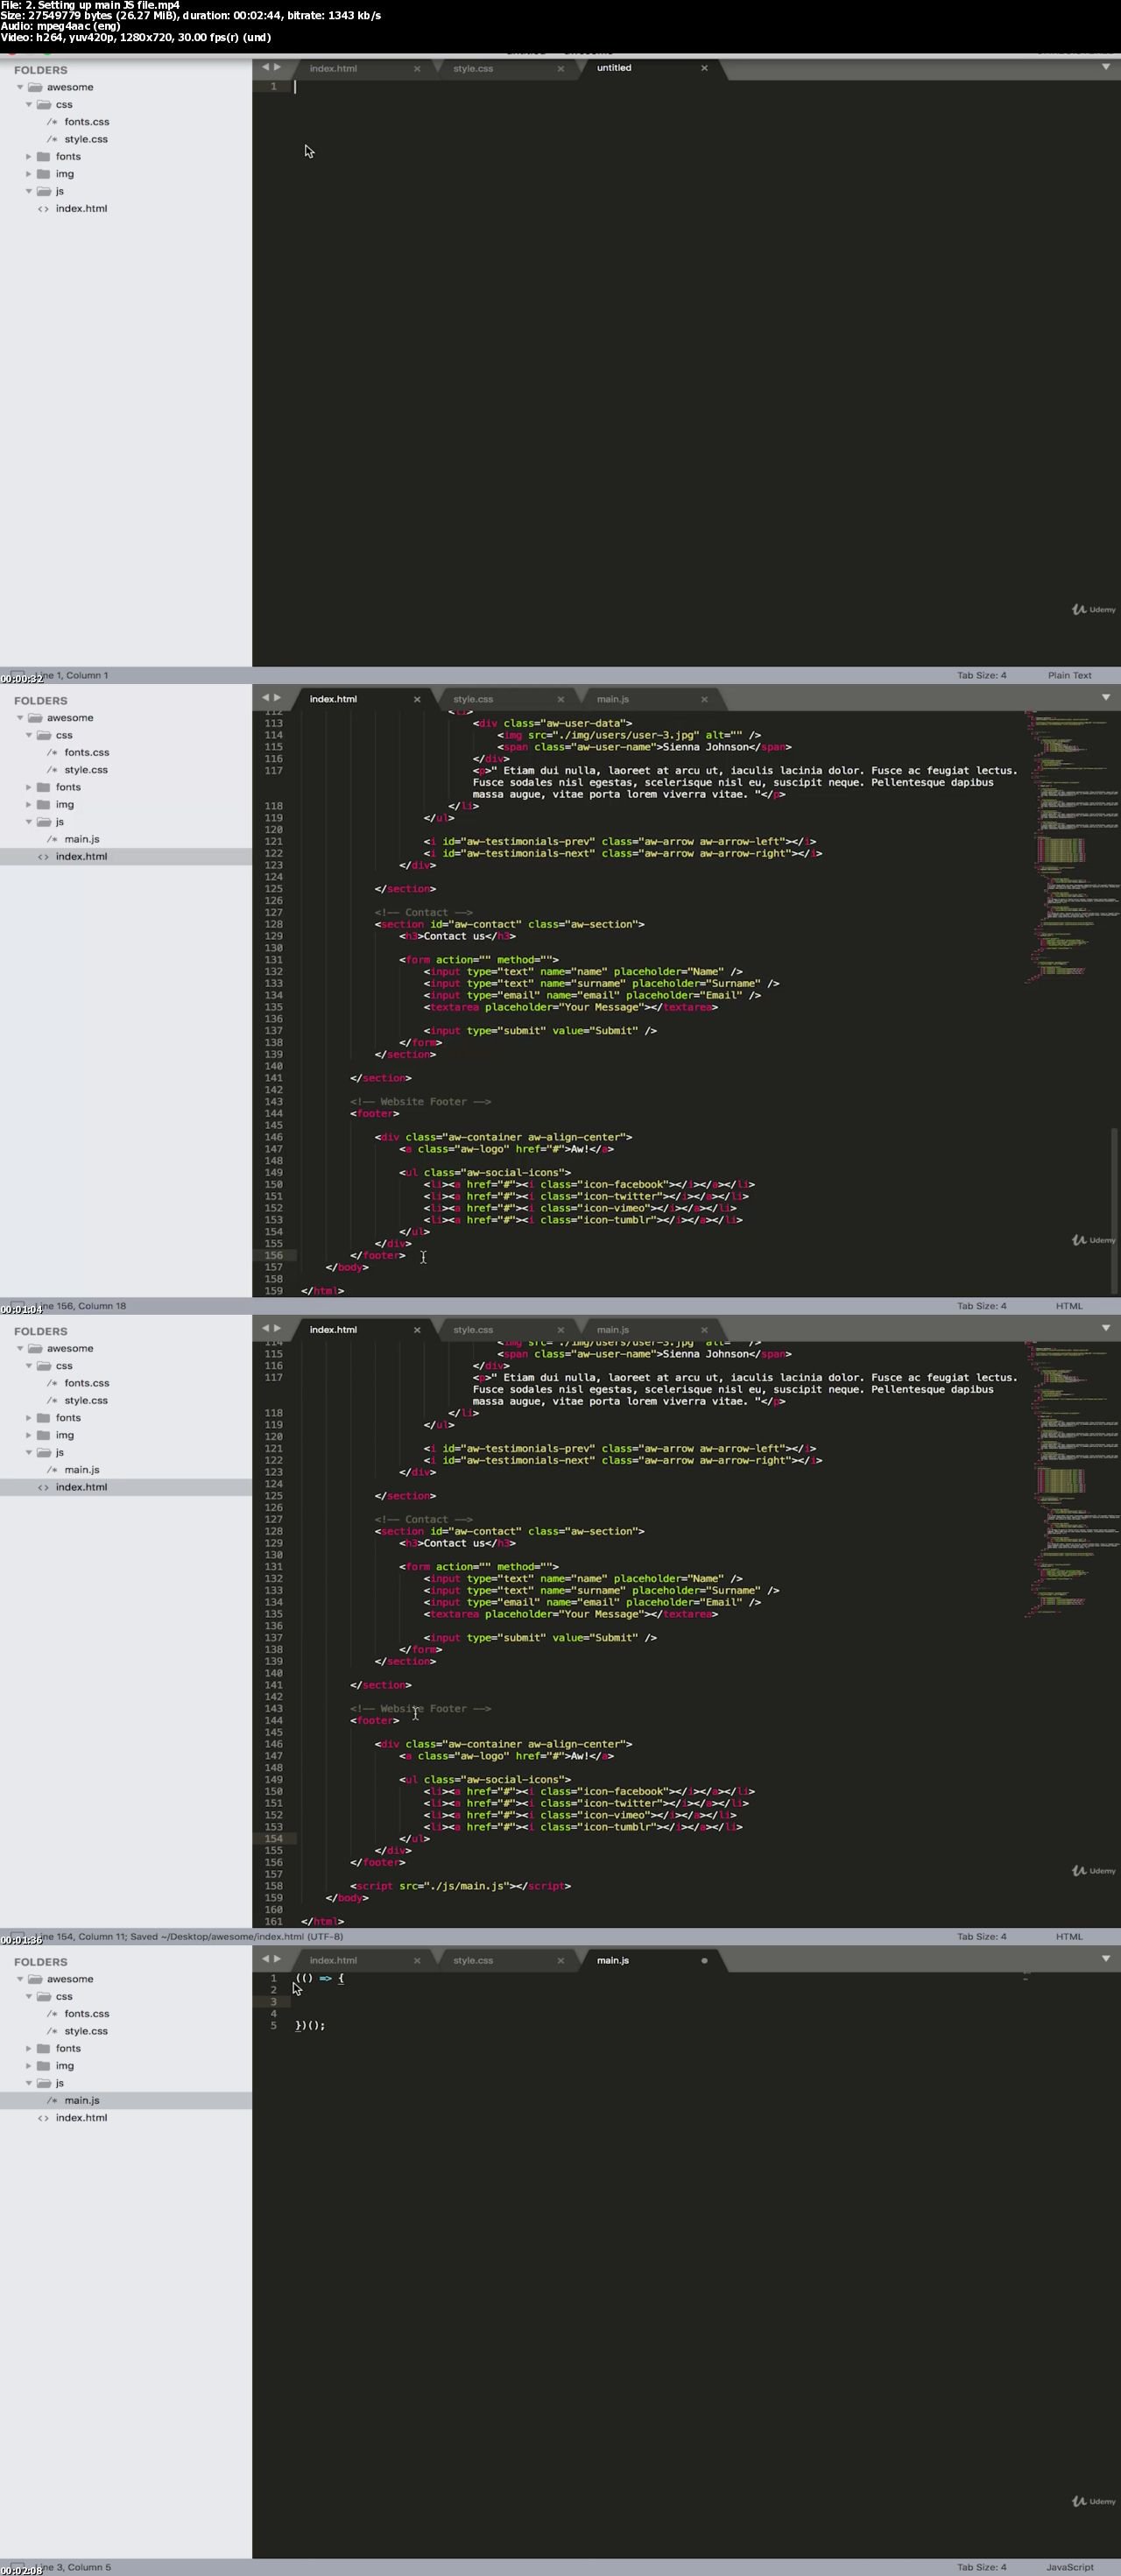Click Tab Size: 4 in the 00:02:08 status bar
Screen dimensions: 1121x2576
(x=981, y=2567)
